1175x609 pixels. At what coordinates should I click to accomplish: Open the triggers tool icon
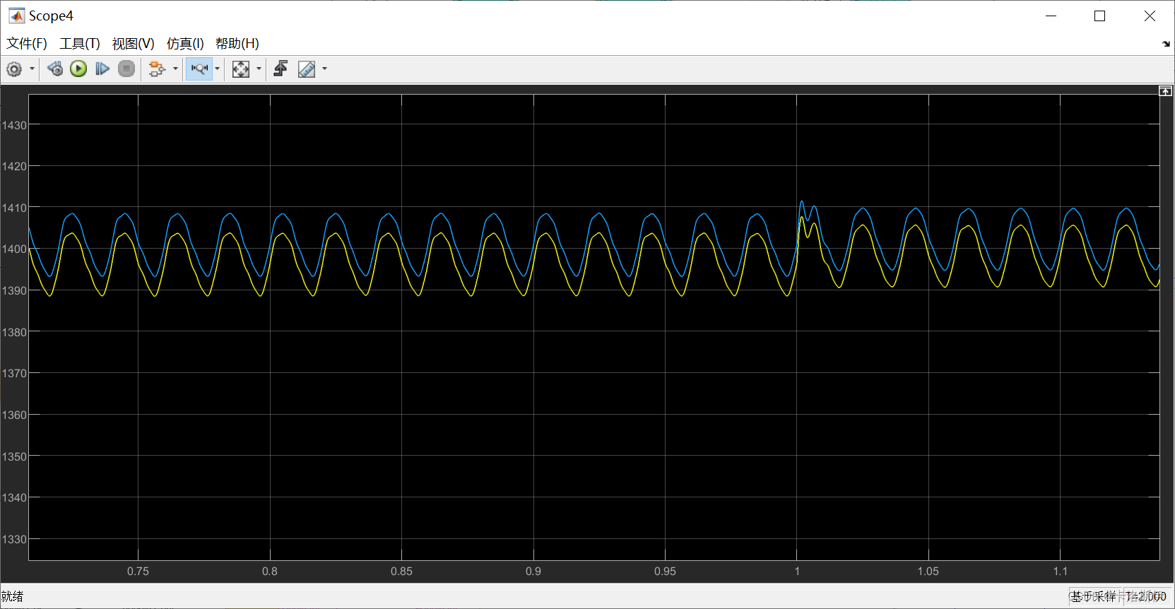(281, 69)
